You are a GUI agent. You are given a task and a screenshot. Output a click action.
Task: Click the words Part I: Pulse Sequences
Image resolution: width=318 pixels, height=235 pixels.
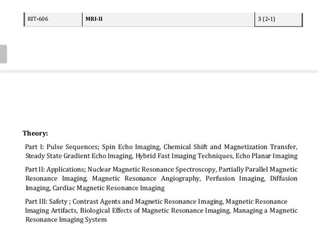pyautogui.click(x=62, y=147)
